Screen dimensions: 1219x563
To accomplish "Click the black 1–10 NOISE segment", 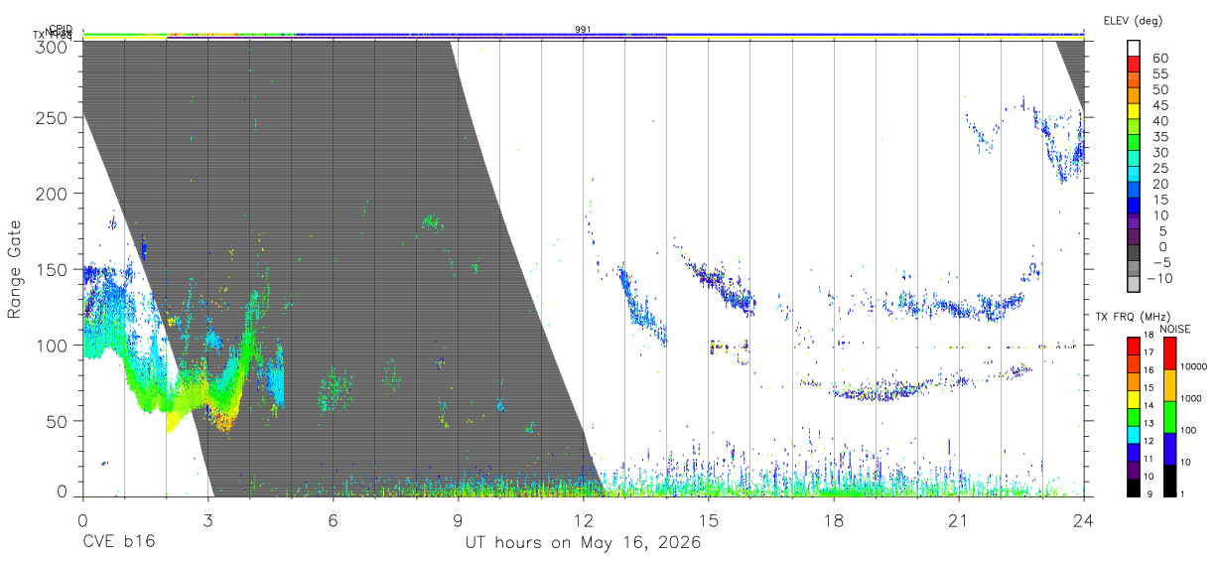I will (x=1168, y=480).
